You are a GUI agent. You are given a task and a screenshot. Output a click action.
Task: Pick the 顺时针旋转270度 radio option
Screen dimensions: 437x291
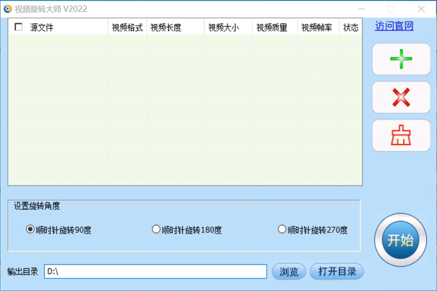(x=282, y=229)
